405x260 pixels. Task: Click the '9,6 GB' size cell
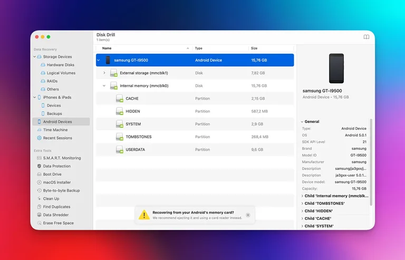pos(257,149)
